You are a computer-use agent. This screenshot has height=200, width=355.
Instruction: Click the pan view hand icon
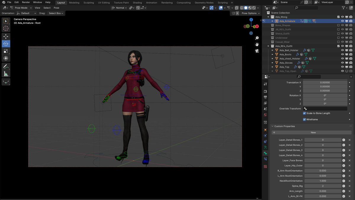tap(257, 44)
